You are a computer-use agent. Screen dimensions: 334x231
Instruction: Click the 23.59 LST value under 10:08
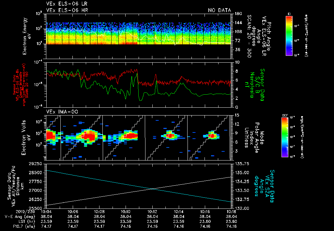click(x=99, y=222)
